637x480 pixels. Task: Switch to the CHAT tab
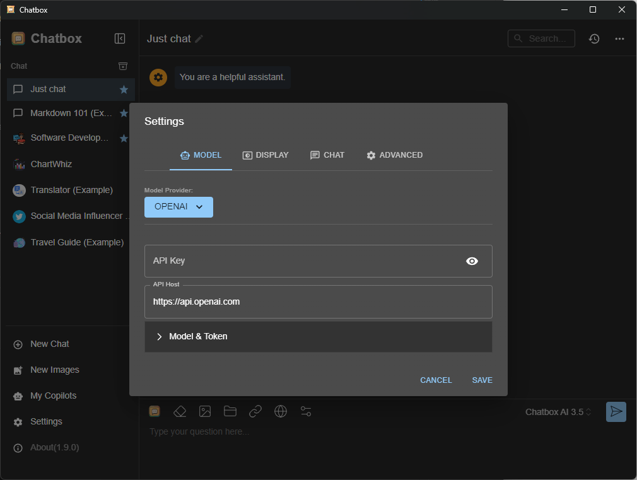[327, 155]
